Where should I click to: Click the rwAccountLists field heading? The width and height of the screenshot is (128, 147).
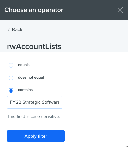coord(34,46)
